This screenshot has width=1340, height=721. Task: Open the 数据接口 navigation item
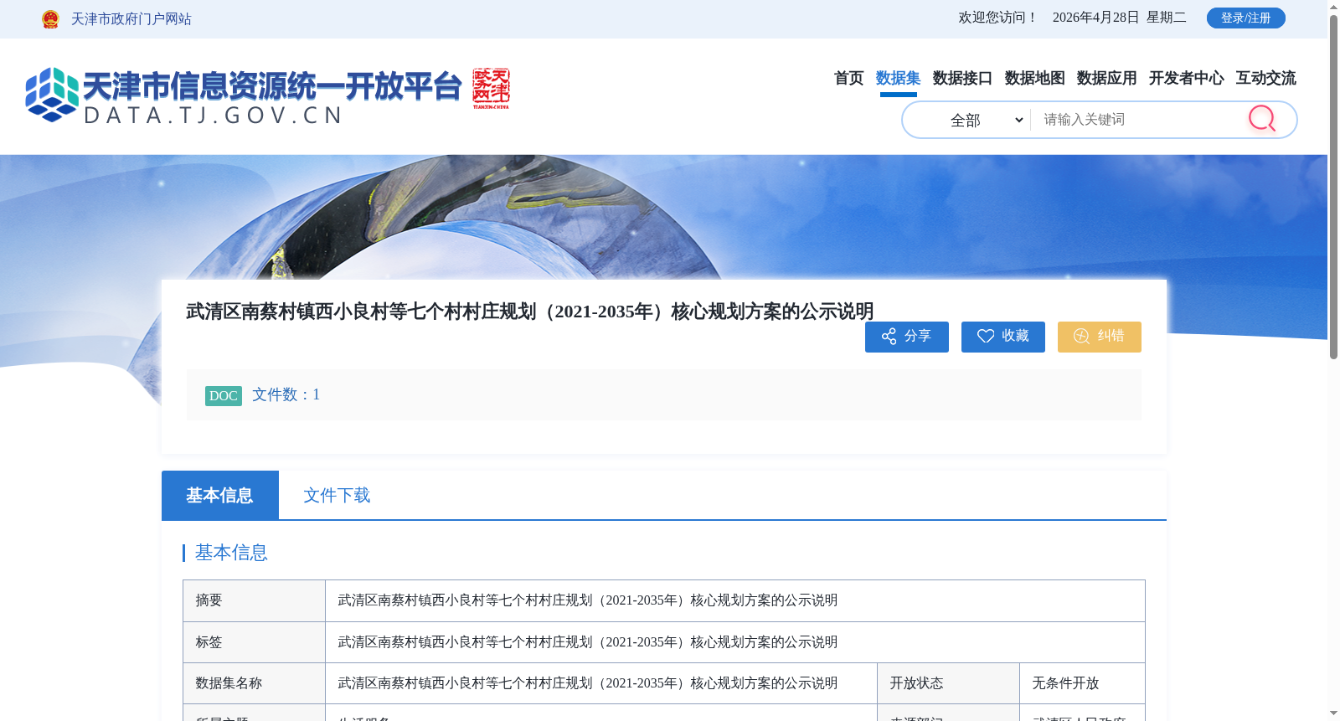(x=962, y=78)
